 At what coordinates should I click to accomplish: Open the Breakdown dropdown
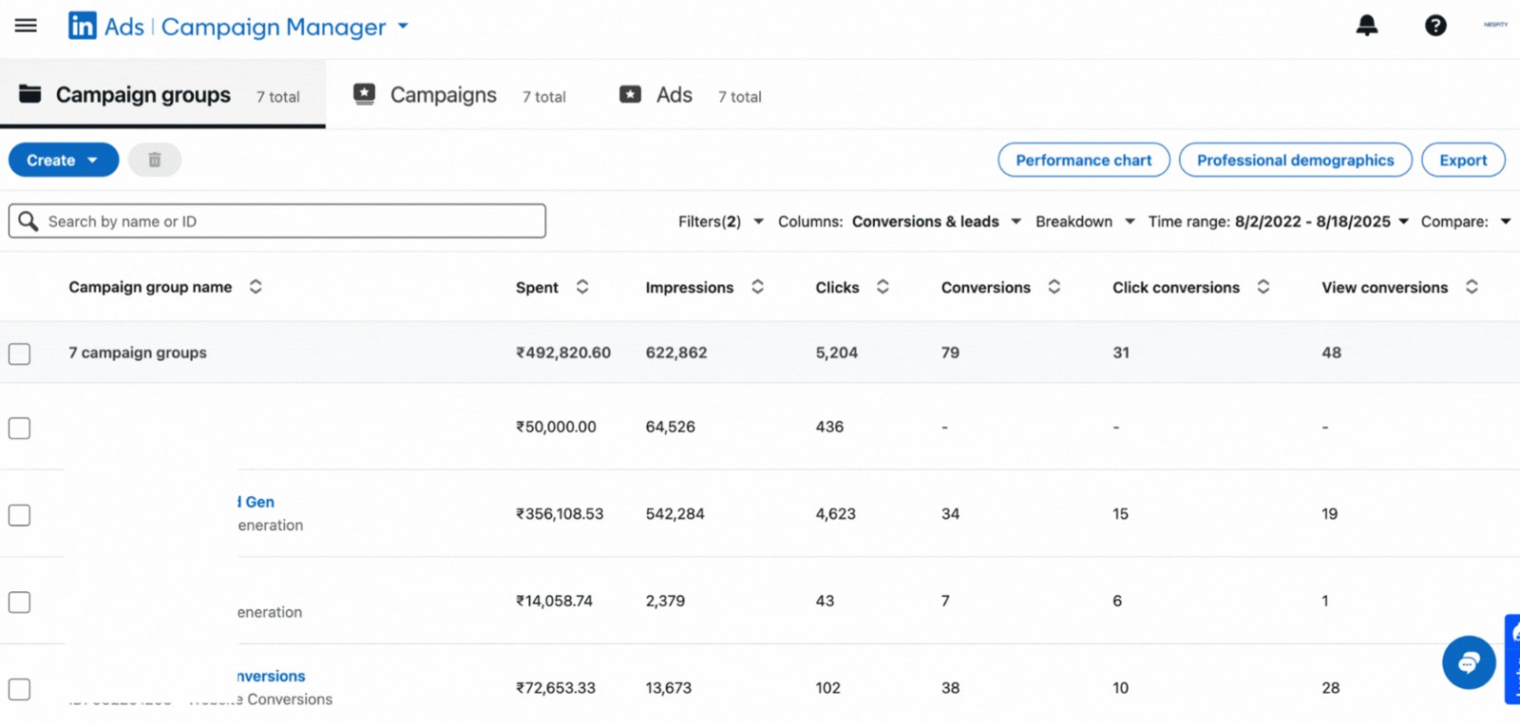pos(1085,221)
